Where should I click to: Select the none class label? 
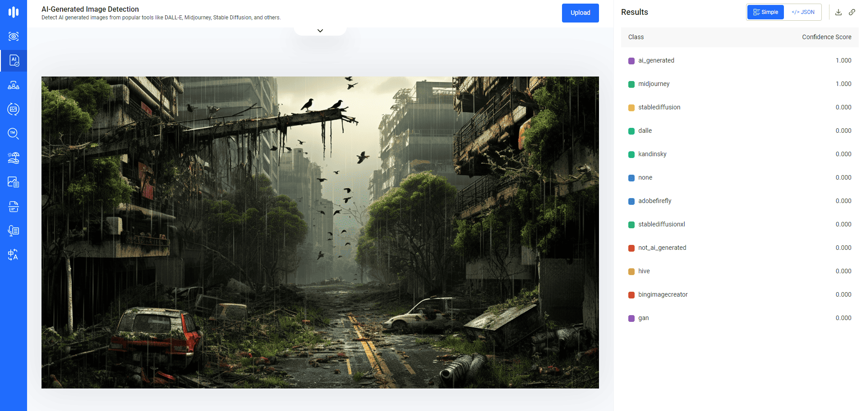[645, 177]
